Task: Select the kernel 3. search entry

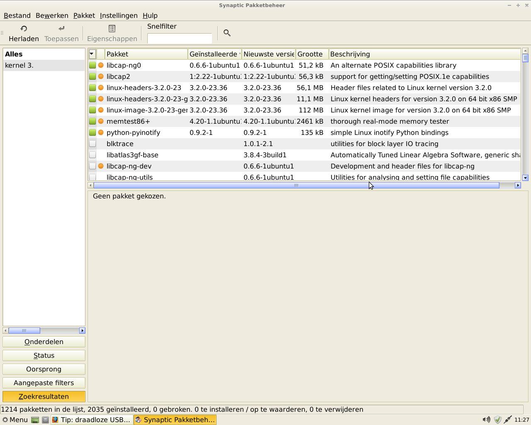Action: (x=44, y=65)
